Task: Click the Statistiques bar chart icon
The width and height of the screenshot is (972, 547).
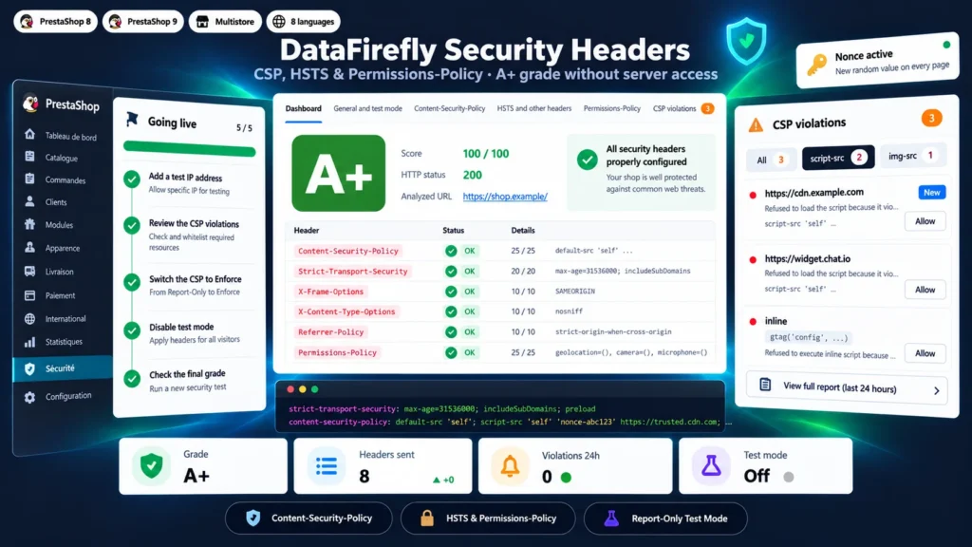Action: pyautogui.click(x=29, y=342)
